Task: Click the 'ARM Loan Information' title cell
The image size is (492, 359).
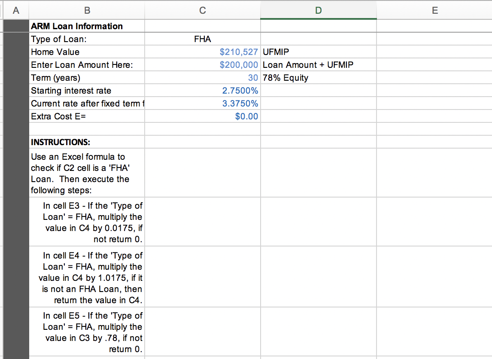Action: pos(87,26)
